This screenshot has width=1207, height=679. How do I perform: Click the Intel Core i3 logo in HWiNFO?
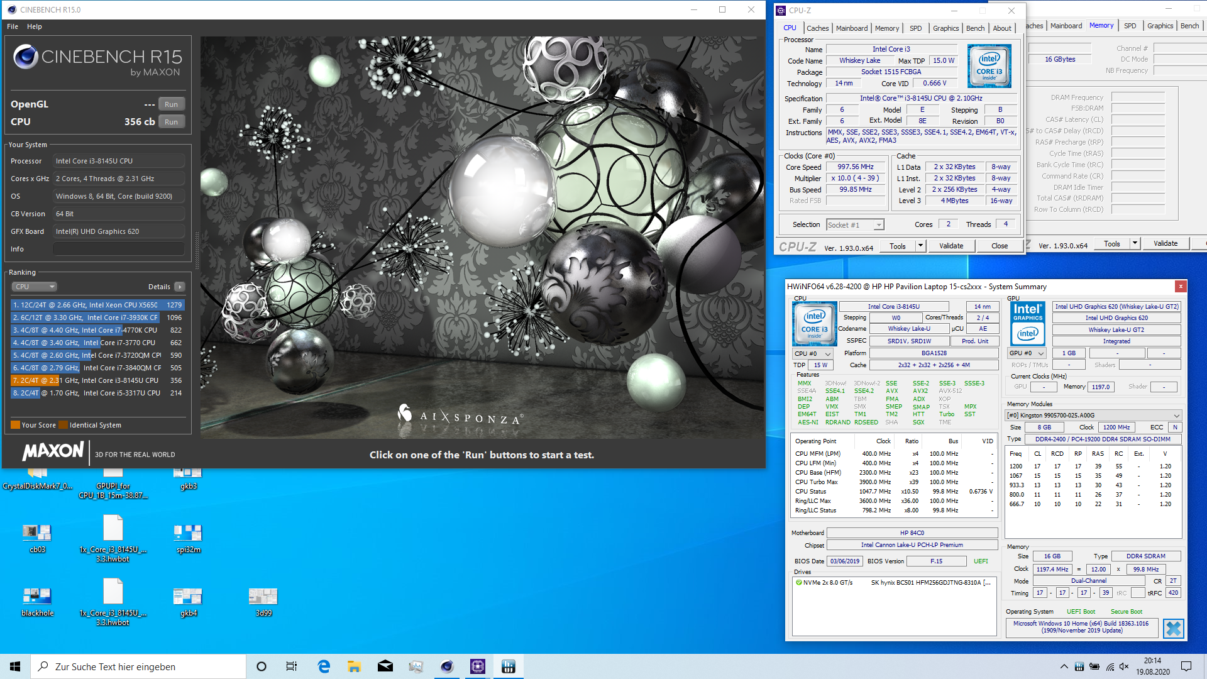[x=814, y=323]
